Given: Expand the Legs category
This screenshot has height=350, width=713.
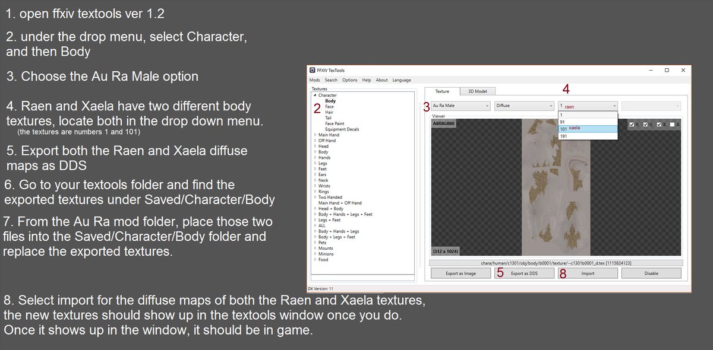Looking at the screenshot, I should pyautogui.click(x=315, y=163).
